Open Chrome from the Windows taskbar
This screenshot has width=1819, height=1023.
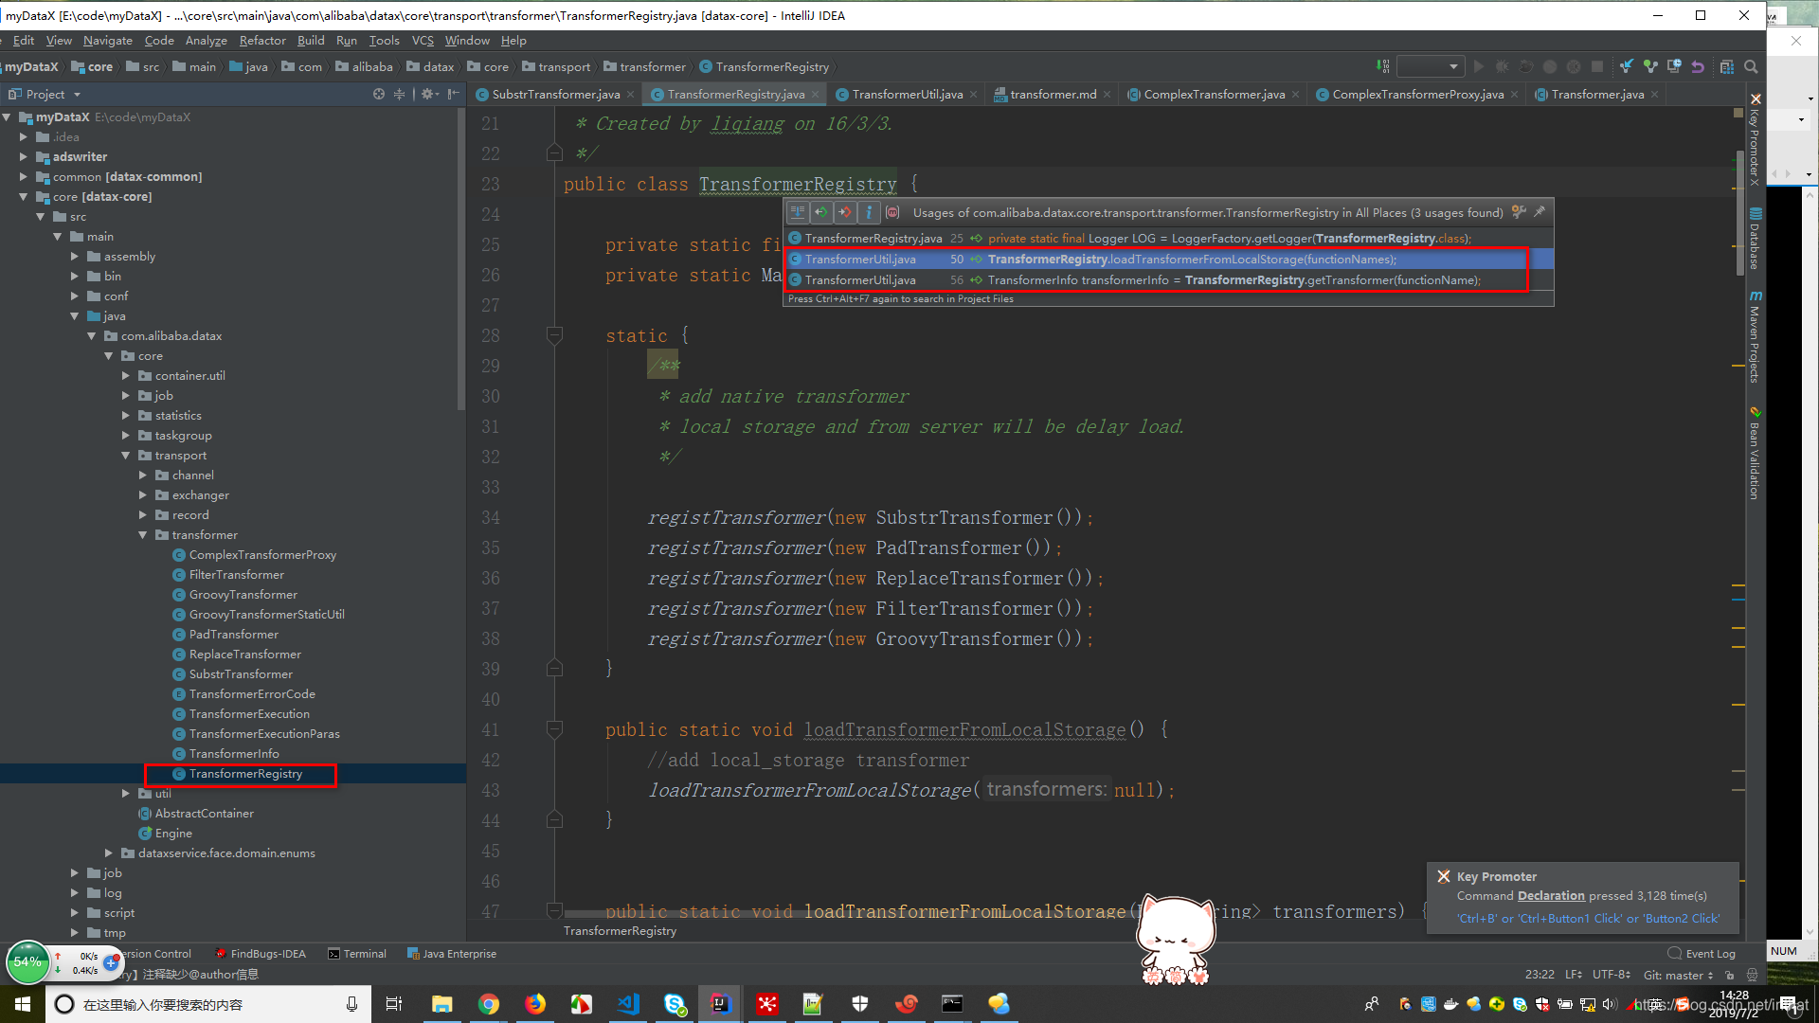pyautogui.click(x=489, y=1004)
